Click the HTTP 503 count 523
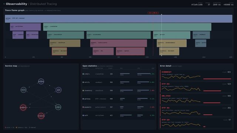 pos(229,84)
